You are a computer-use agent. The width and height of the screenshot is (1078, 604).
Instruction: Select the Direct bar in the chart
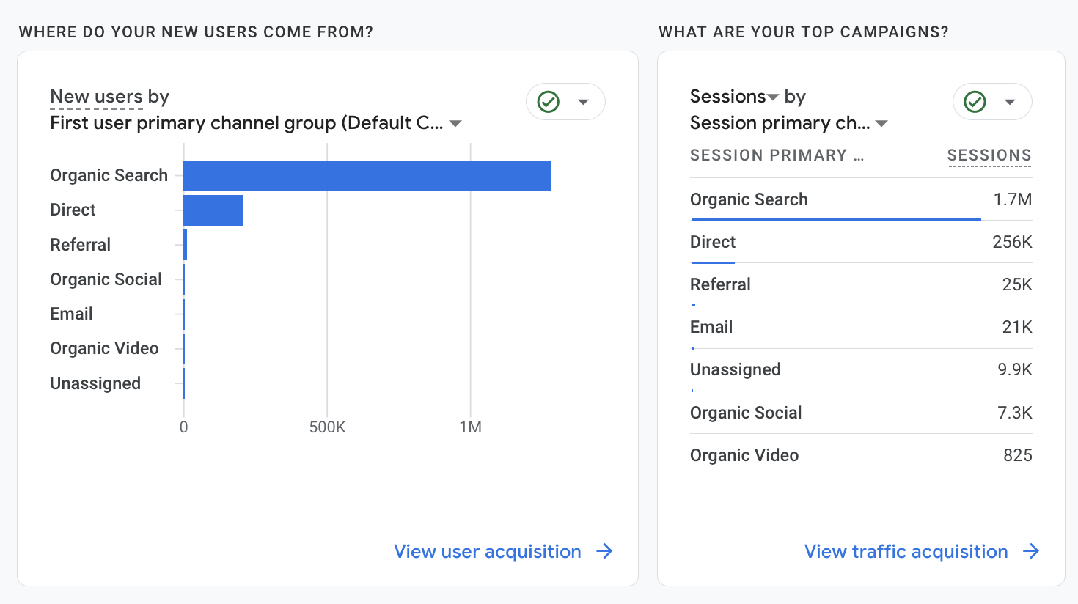click(x=213, y=210)
